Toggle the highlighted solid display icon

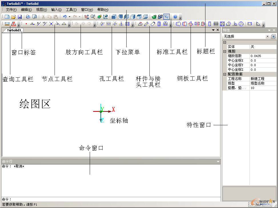point(167,17)
